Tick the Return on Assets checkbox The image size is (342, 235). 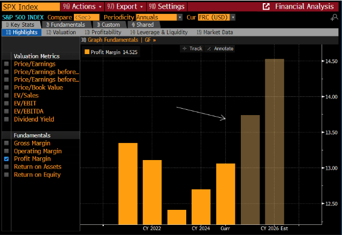point(6,166)
